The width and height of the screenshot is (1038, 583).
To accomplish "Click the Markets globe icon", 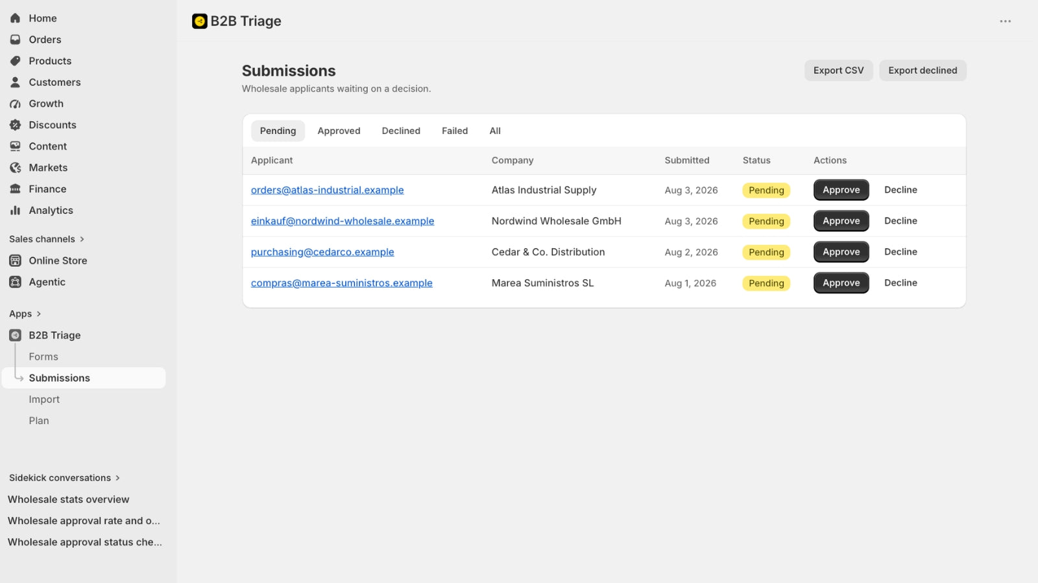I will [15, 168].
